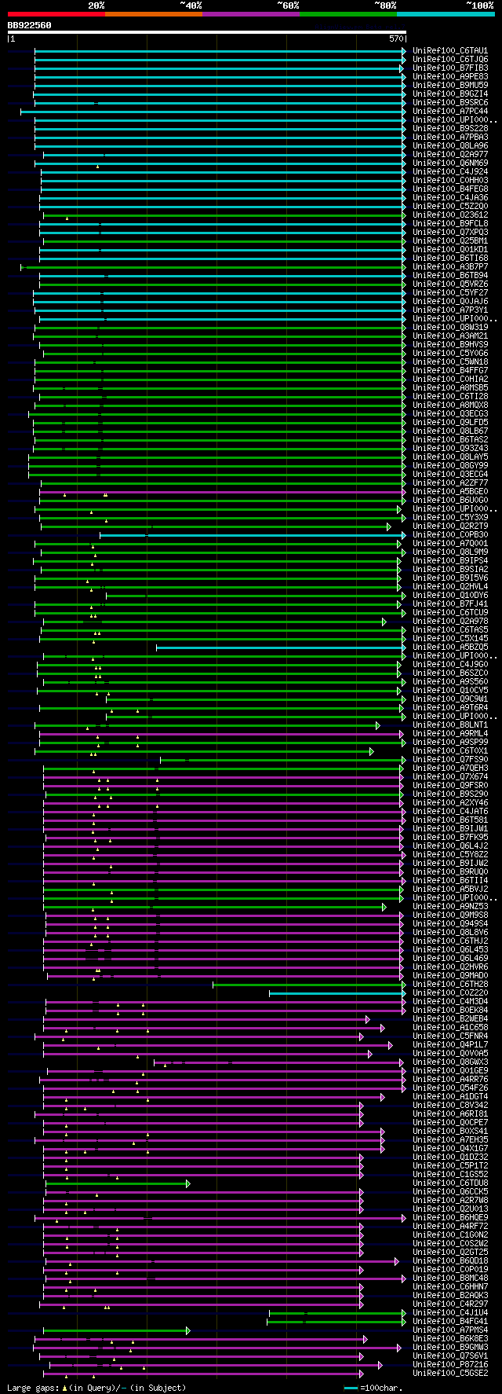This screenshot has width=502, height=1394.
Task: Click the label UniRef100_C6TH28
Action: click(x=450, y=985)
